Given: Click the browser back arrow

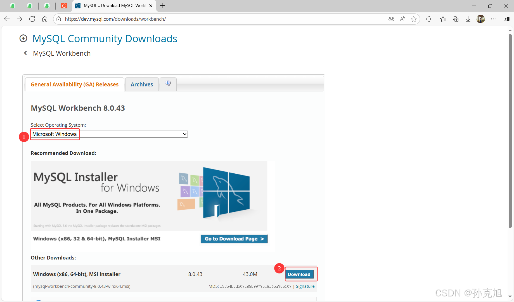Looking at the screenshot, I should click(7, 19).
